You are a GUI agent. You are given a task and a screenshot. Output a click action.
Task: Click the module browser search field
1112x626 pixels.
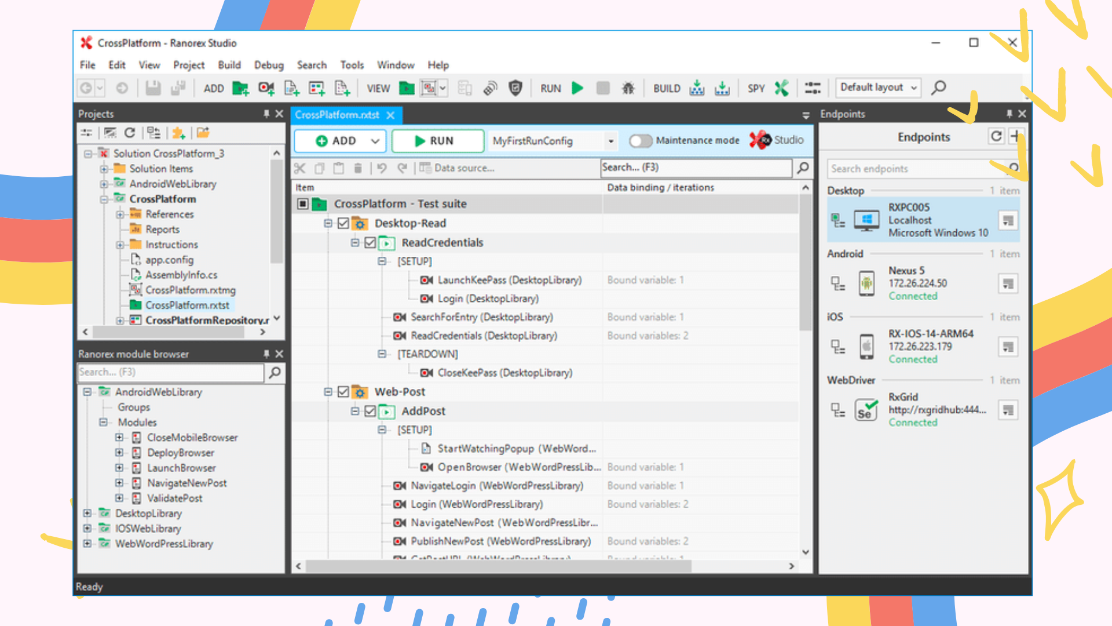pyautogui.click(x=170, y=372)
